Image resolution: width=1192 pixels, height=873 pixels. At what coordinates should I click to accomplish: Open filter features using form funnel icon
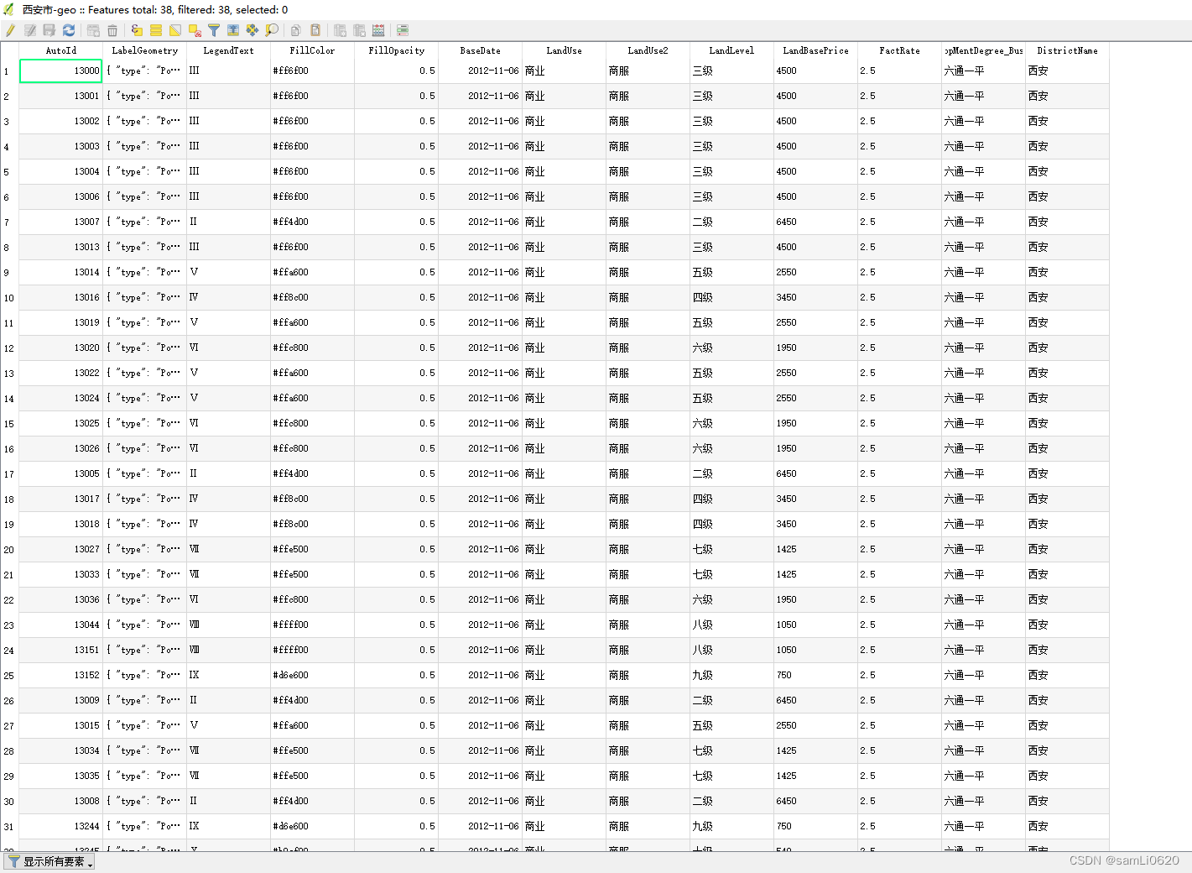[214, 30]
